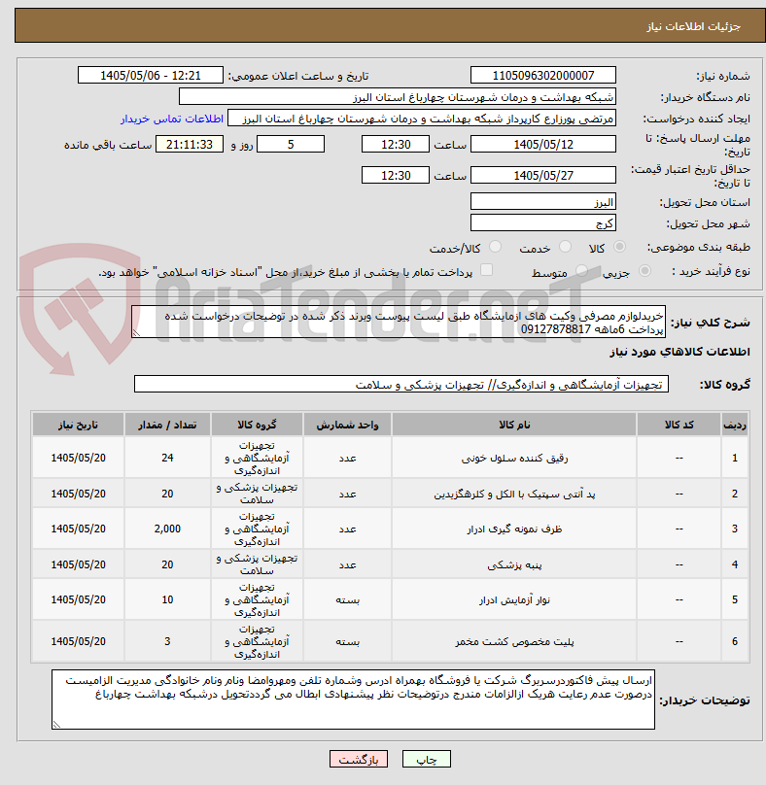
Task: Click item نوار آزمایش ادرار
Action: coord(514,599)
